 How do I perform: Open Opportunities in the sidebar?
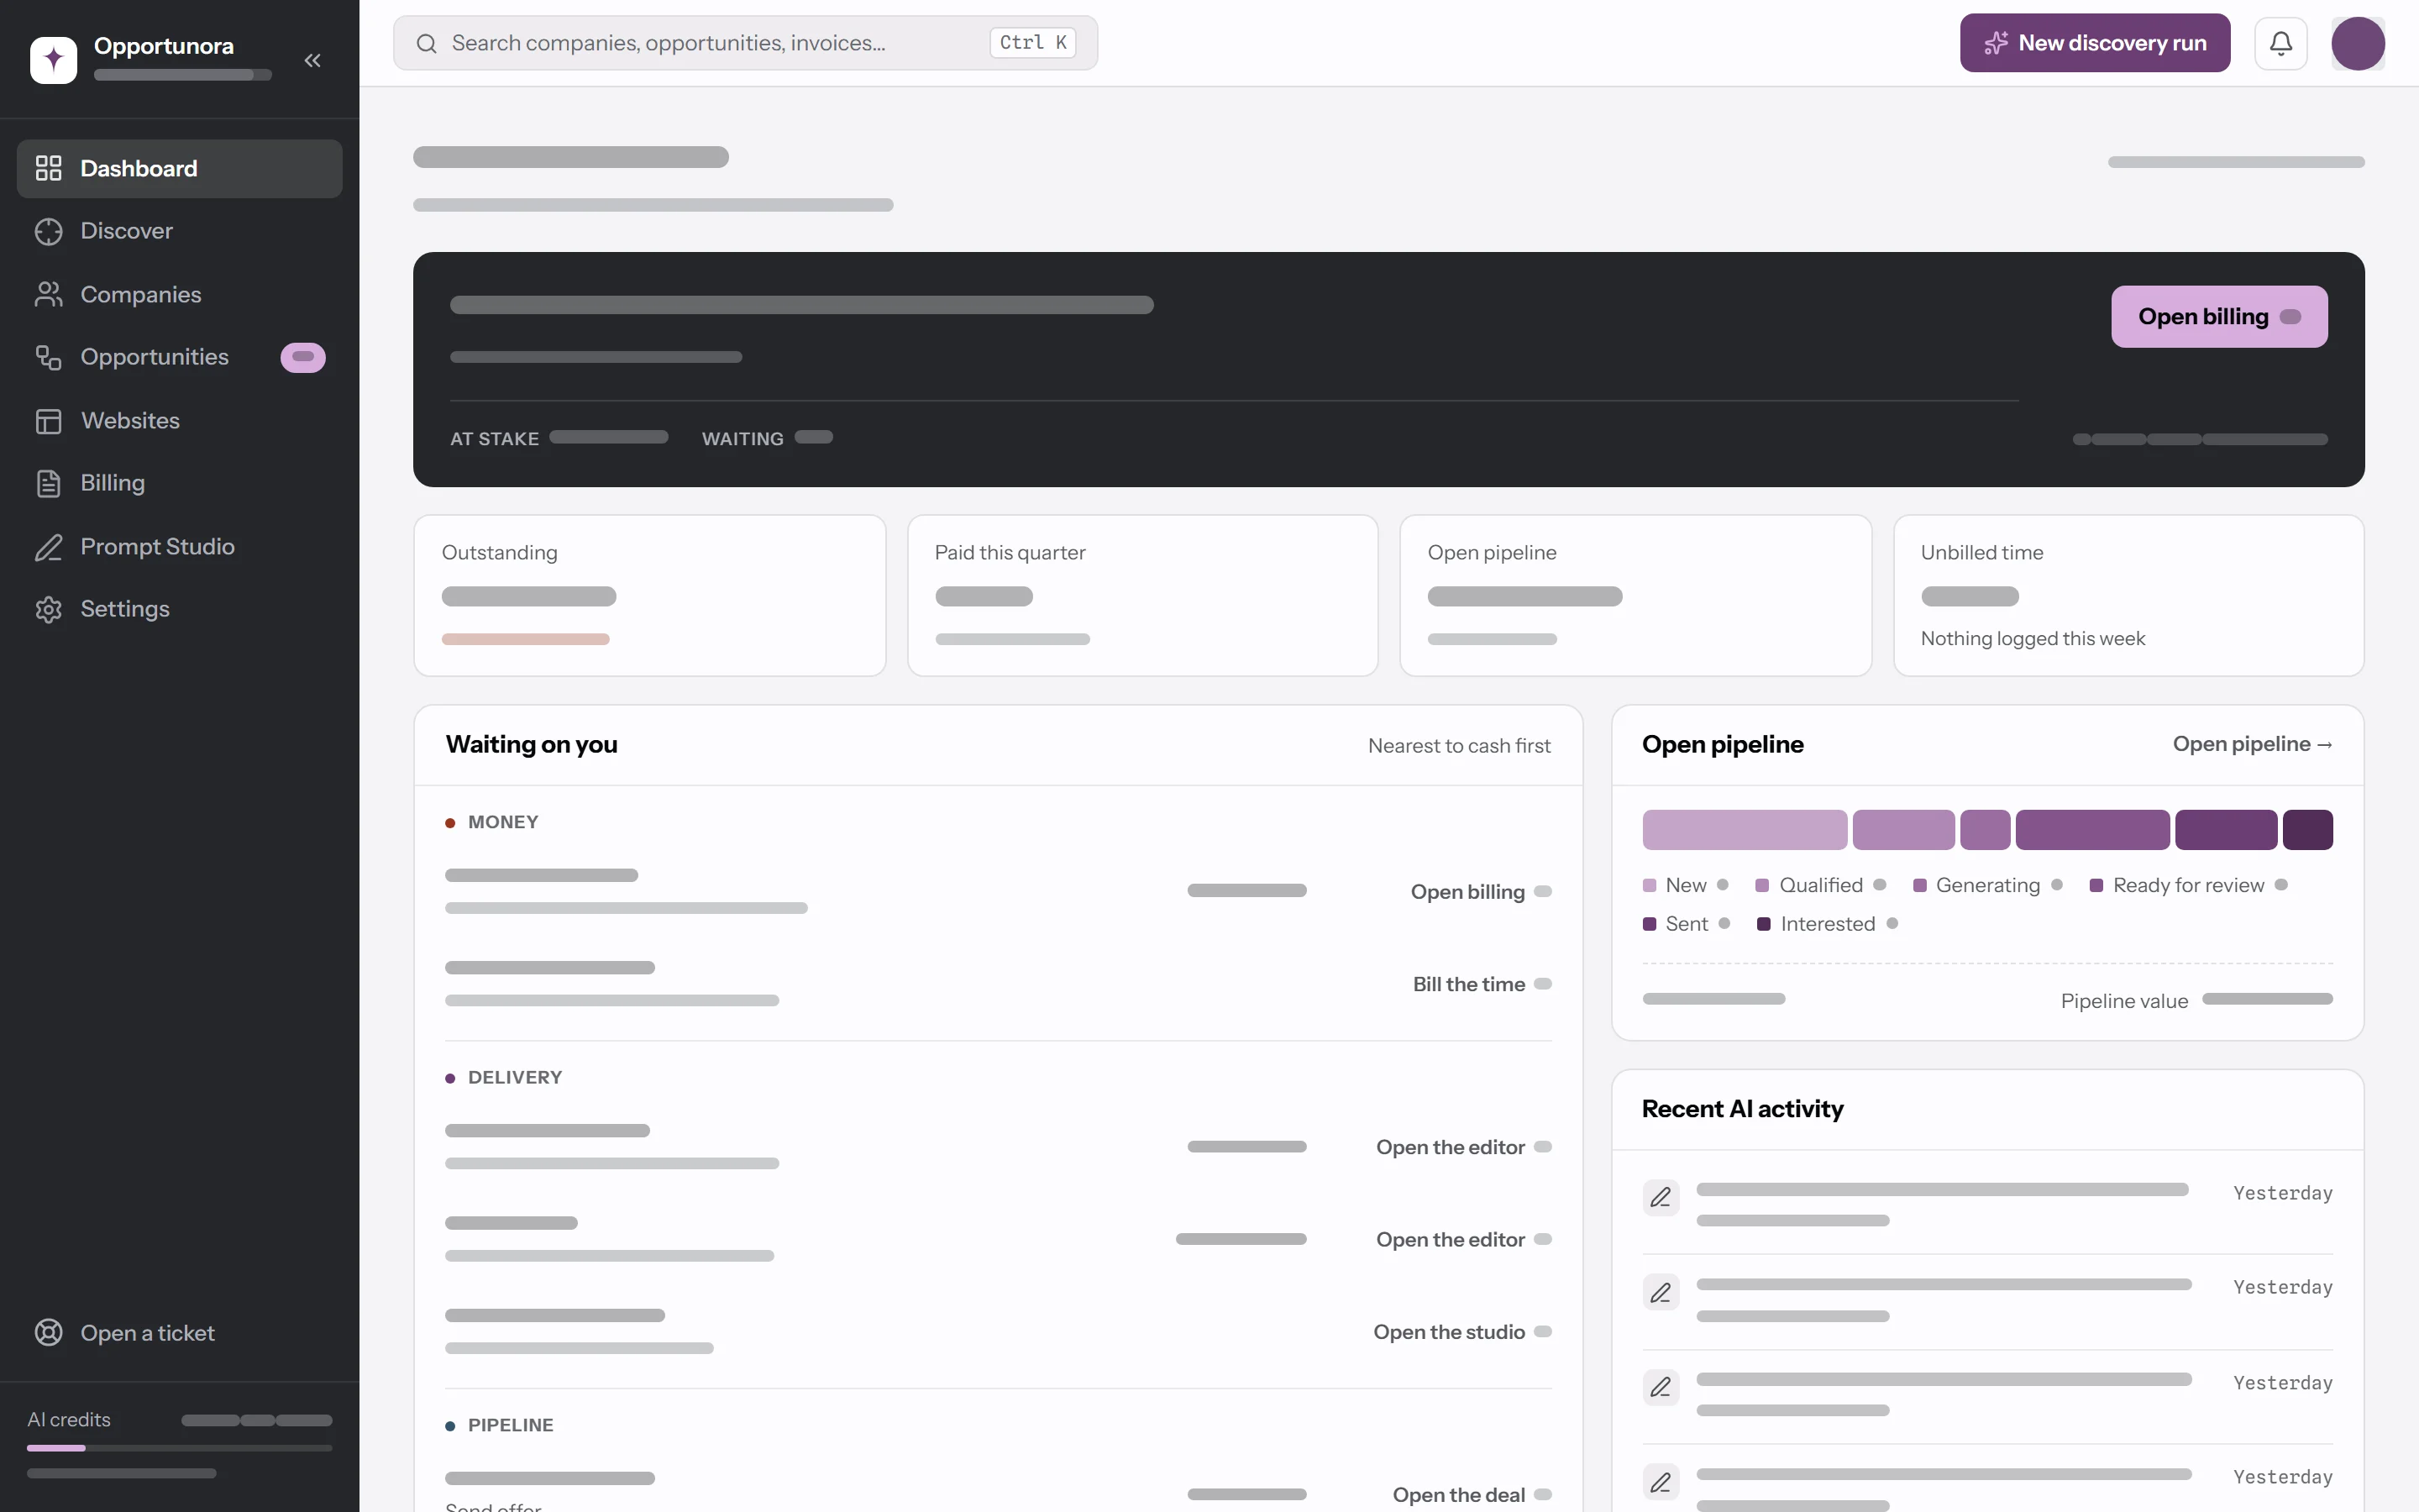pos(179,357)
